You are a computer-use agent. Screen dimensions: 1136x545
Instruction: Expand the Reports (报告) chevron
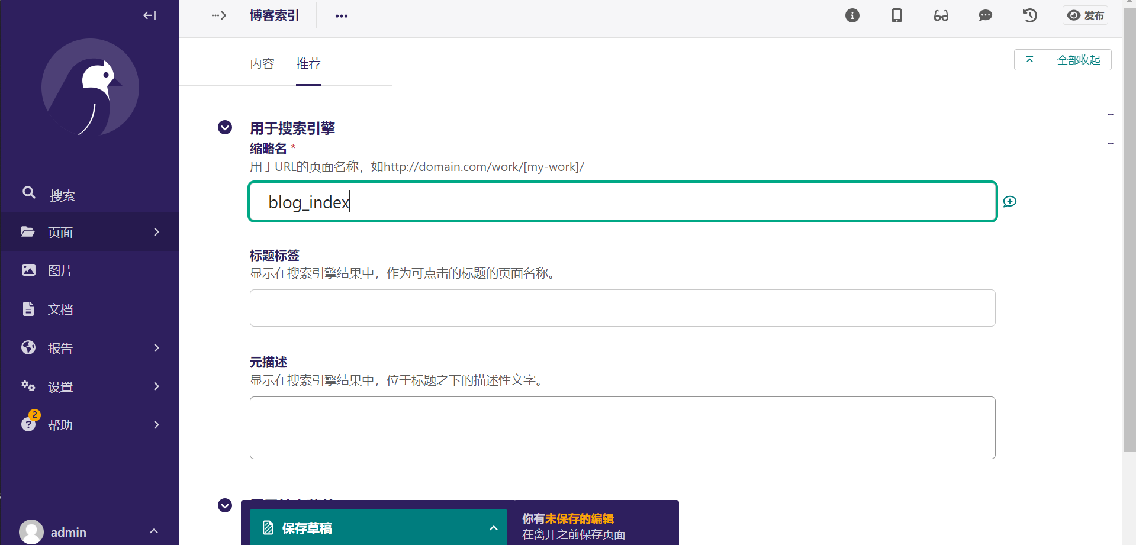coord(156,348)
